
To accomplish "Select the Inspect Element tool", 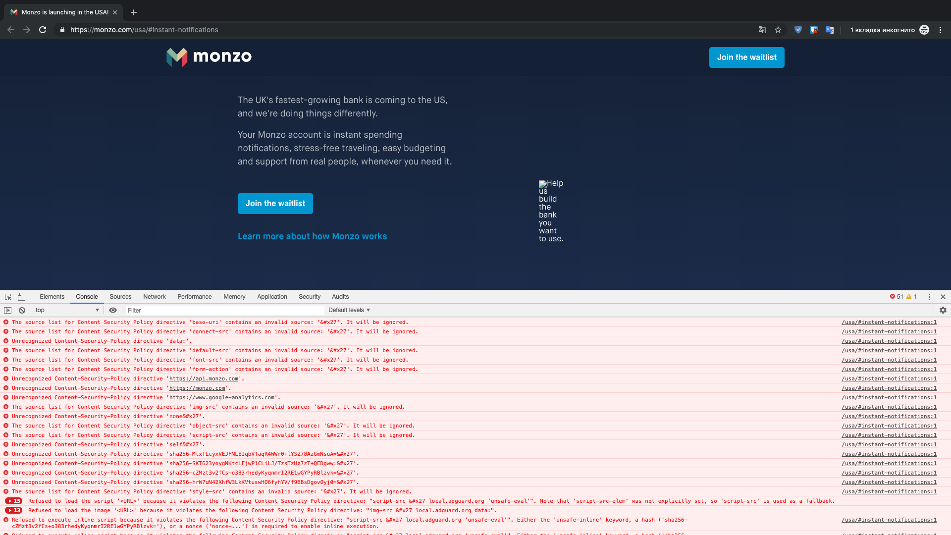I will click(8, 297).
